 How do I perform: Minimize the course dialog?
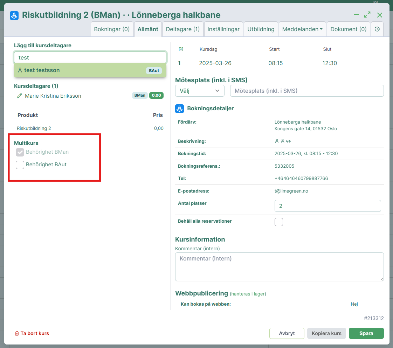pyautogui.click(x=356, y=15)
